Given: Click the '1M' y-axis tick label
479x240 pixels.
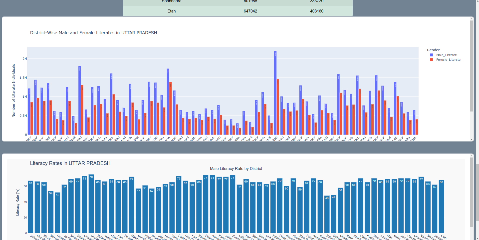Looking at the screenshot, I should (25, 97).
